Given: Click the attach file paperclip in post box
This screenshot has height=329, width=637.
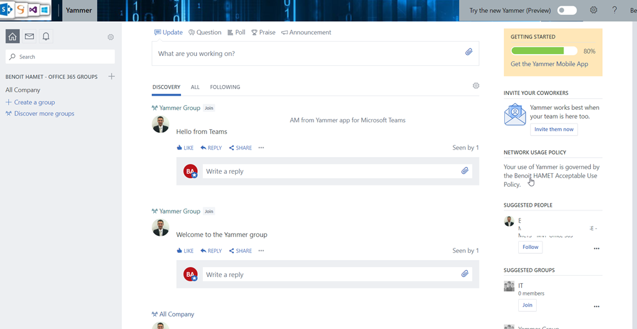Looking at the screenshot, I should (x=469, y=53).
